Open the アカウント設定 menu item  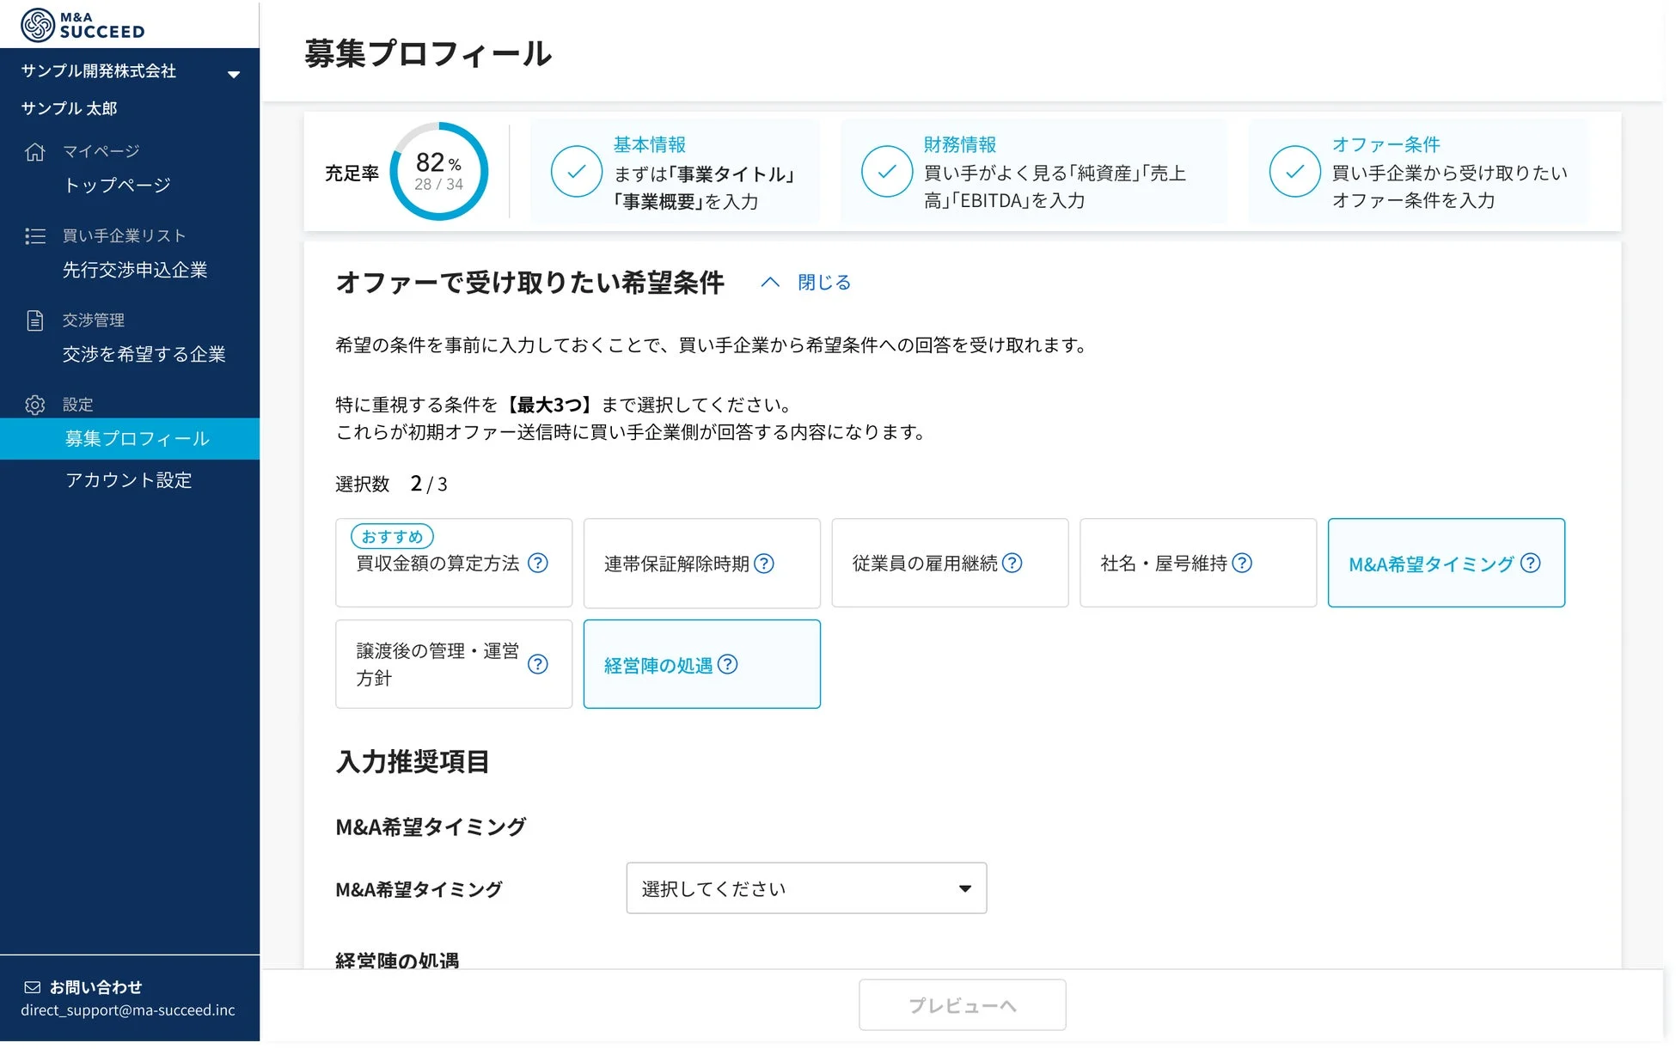point(129,480)
